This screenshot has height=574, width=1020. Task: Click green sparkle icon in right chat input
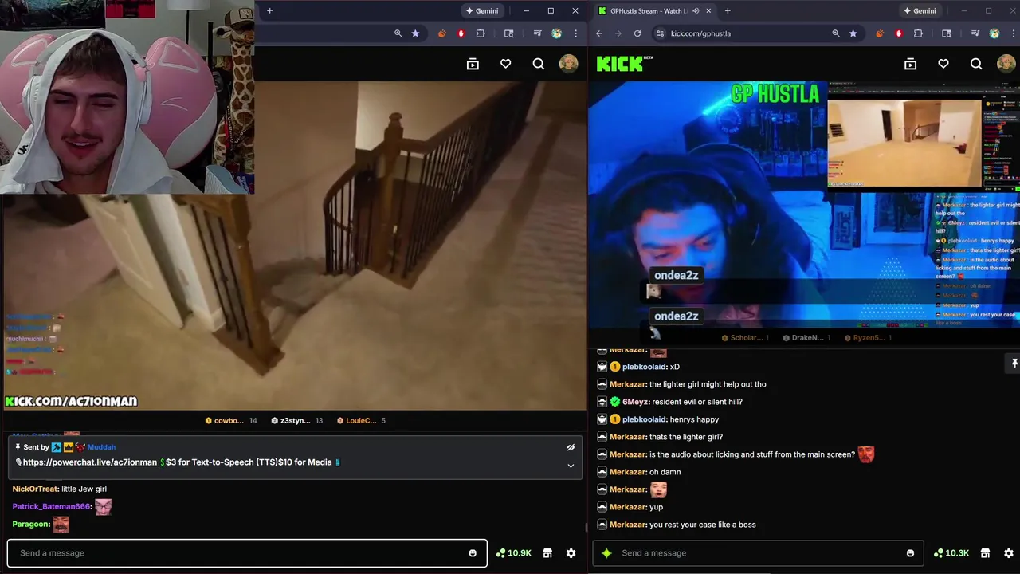pyautogui.click(x=606, y=553)
